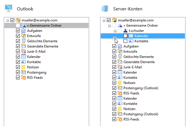Screen dimensions: 191x126
Task: Click the Entwürfe drafts icon in server tree
Action: pyautogui.click(x=120, y=51)
